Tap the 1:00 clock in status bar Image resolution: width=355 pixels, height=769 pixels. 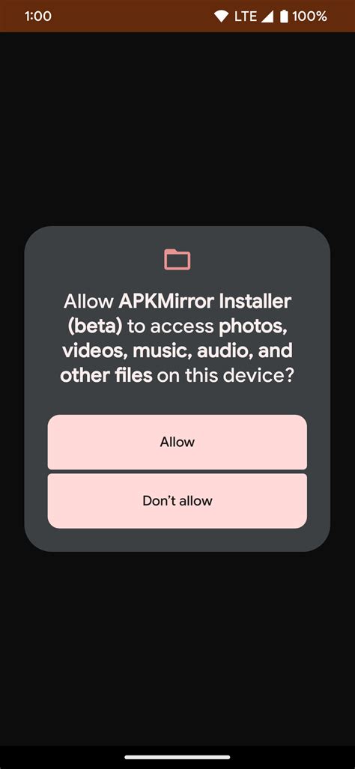pyautogui.click(x=37, y=16)
